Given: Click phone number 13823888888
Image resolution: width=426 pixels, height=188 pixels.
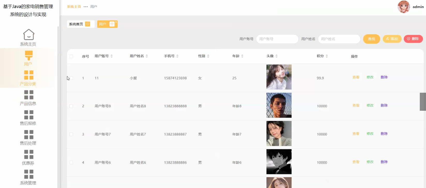Looking at the screenshot, I should (175, 106).
